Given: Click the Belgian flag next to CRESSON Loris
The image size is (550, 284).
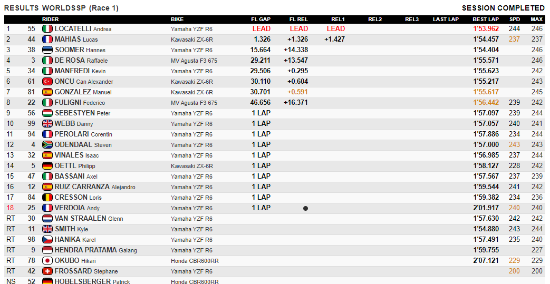Looking at the screenshot, I should [x=47, y=197].
